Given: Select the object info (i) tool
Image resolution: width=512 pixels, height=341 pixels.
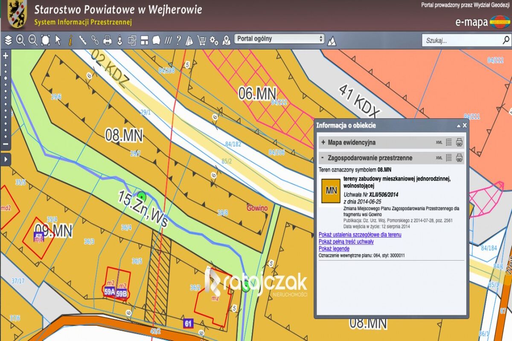Looking at the screenshot, I should coord(70,40).
